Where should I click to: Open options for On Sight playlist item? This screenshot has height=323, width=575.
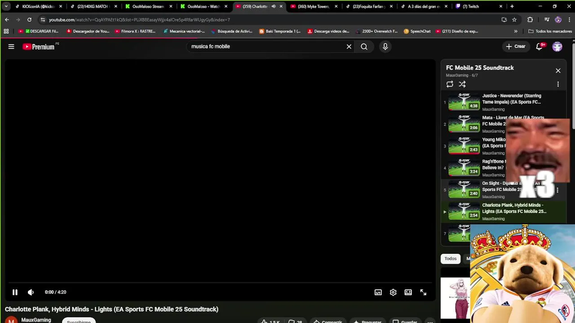click(557, 190)
